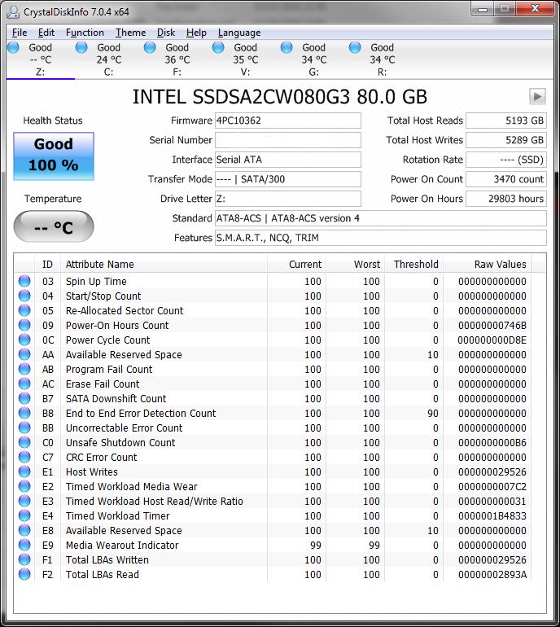560x627 pixels.
Task: Select drive F: status orb in disk bar
Action: 150,48
